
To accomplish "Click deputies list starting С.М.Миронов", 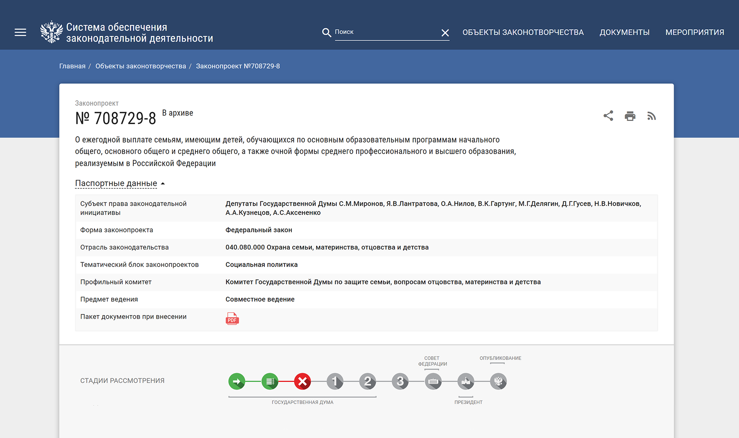I will tap(433, 208).
